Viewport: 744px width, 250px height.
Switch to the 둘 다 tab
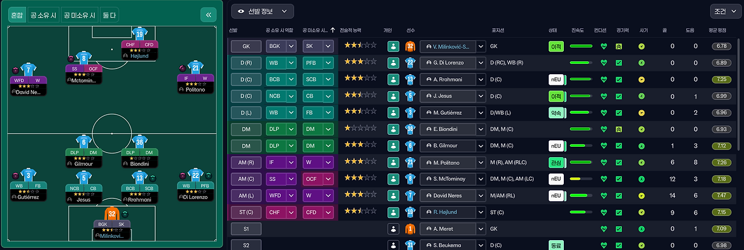click(109, 15)
